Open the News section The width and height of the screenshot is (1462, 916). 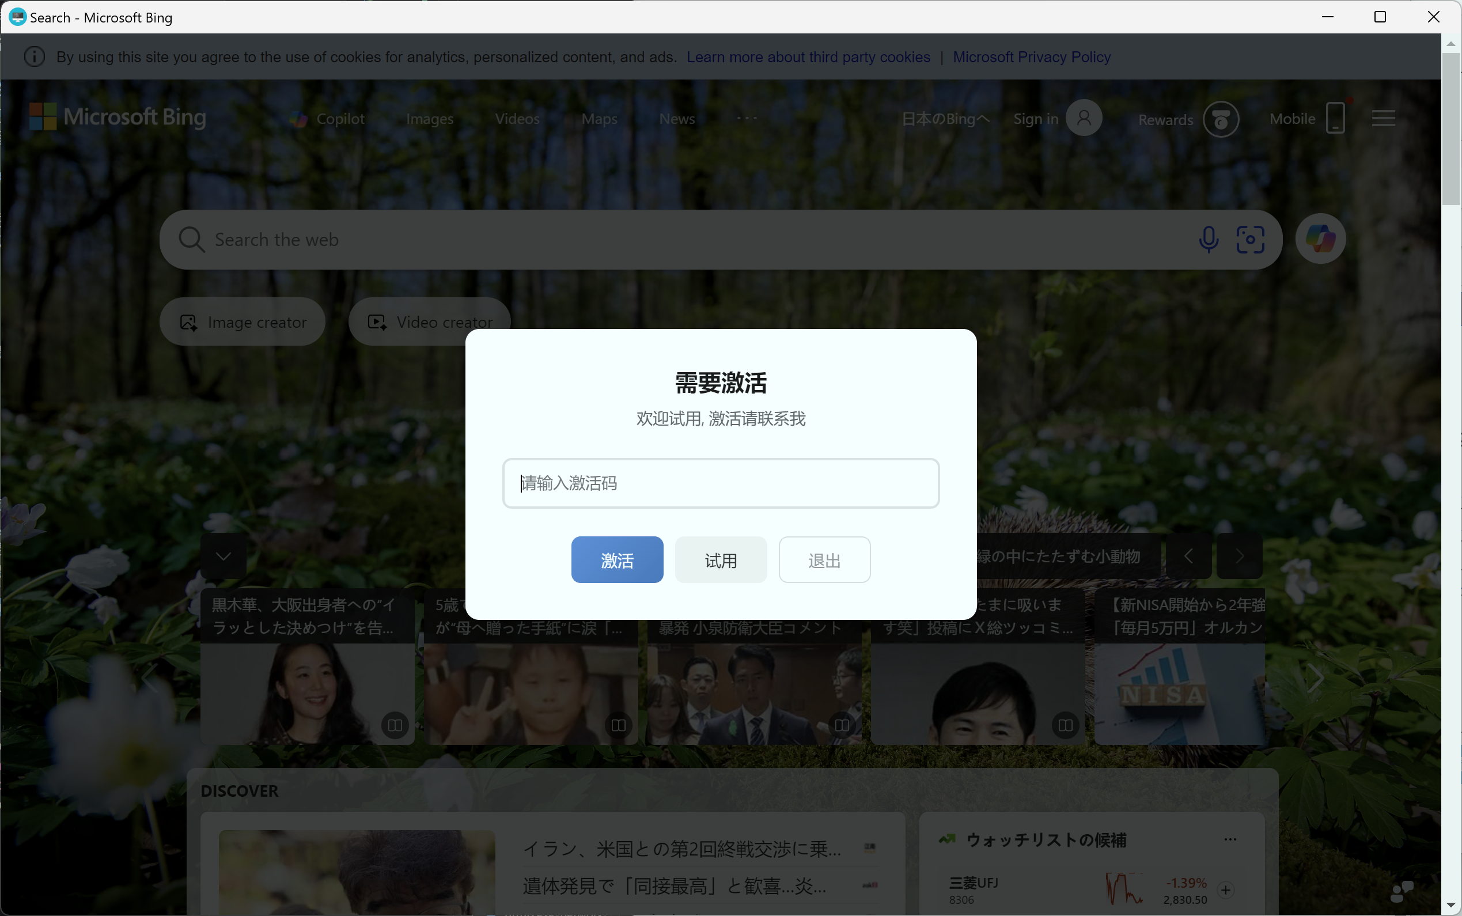(676, 119)
